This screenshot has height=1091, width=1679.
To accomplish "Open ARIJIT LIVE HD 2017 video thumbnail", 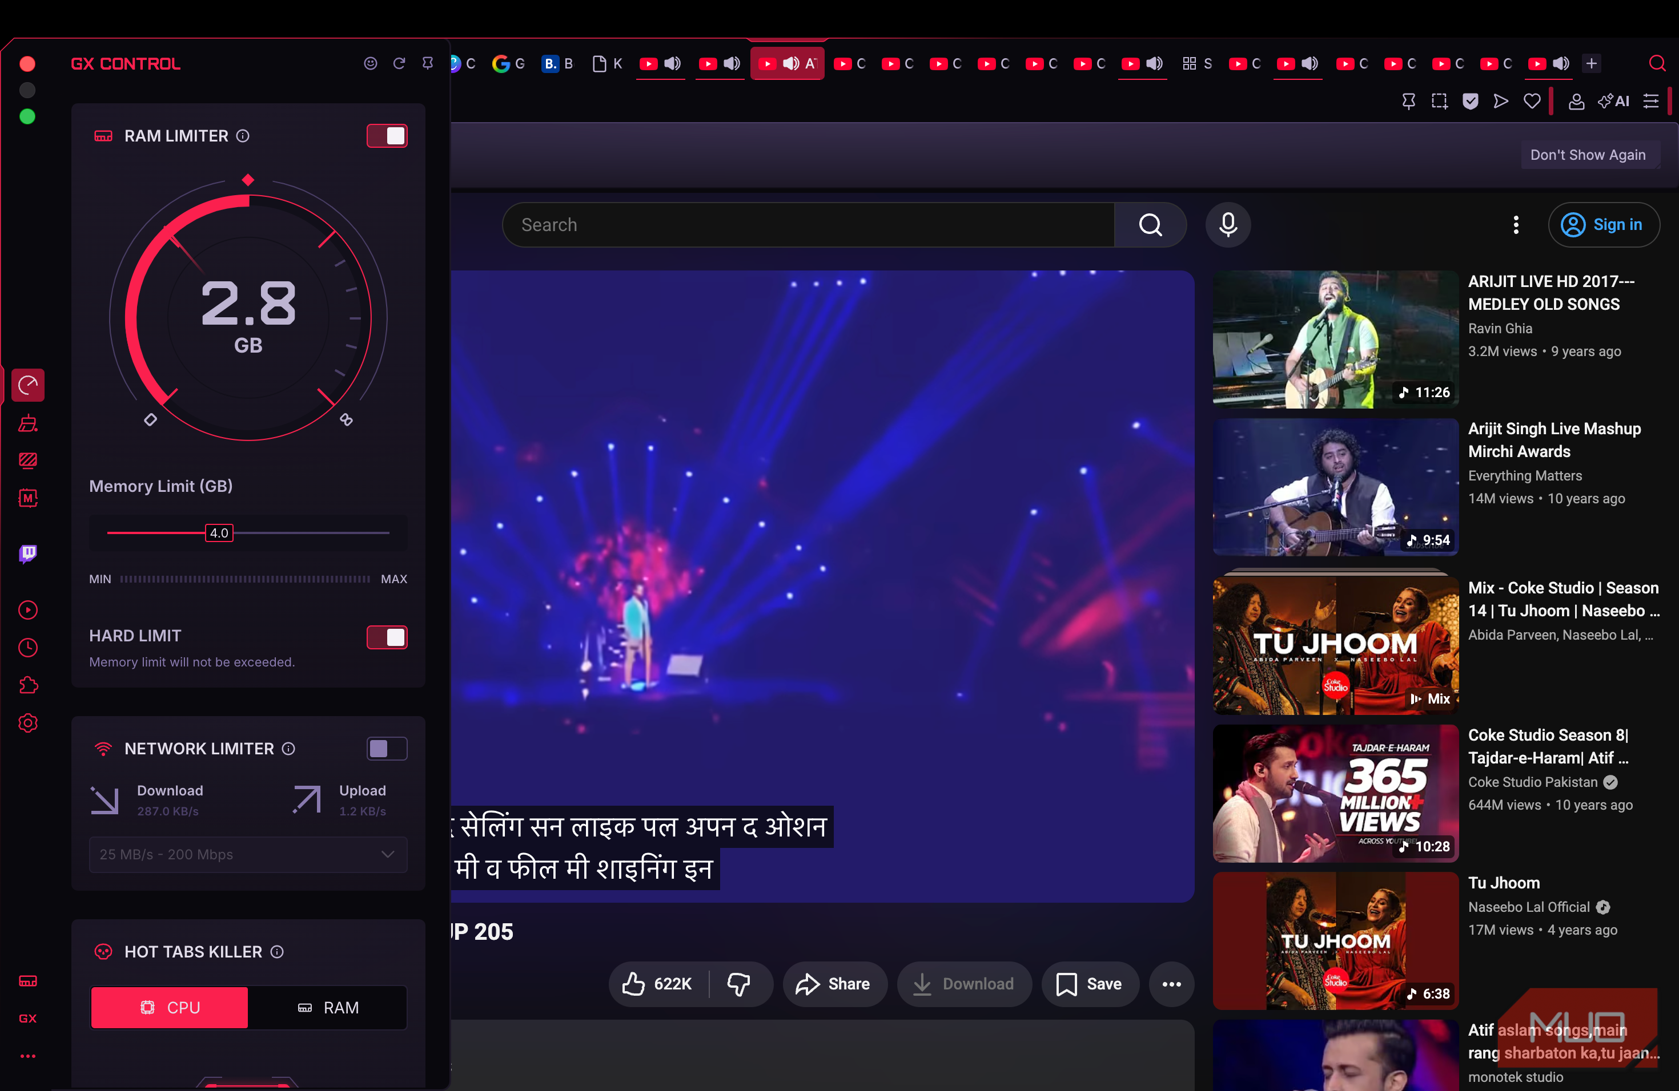I will 1335,340.
